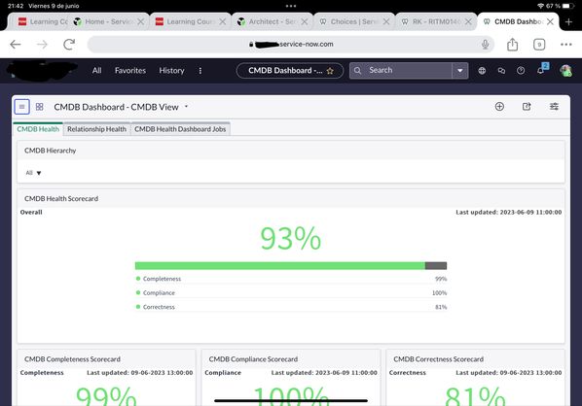The height and width of the screenshot is (406, 582).
Task: Click the 99% Completeness value in legend
Action: [x=441, y=279]
